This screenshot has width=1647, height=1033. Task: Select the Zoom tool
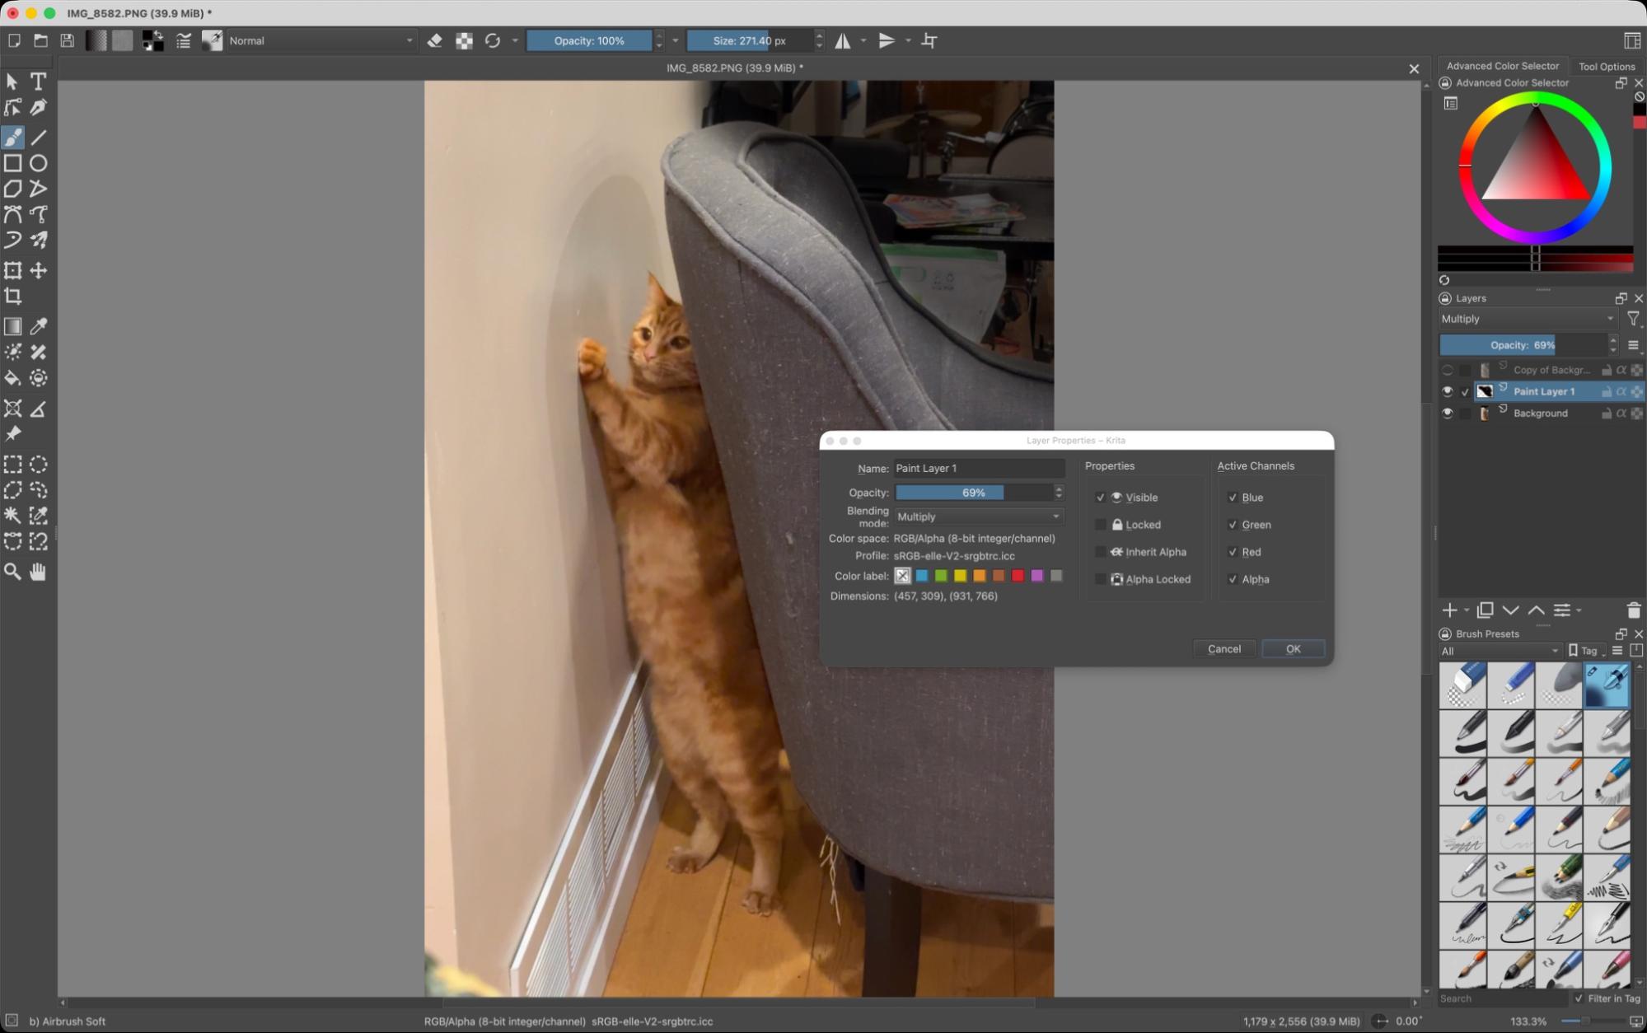coord(12,571)
